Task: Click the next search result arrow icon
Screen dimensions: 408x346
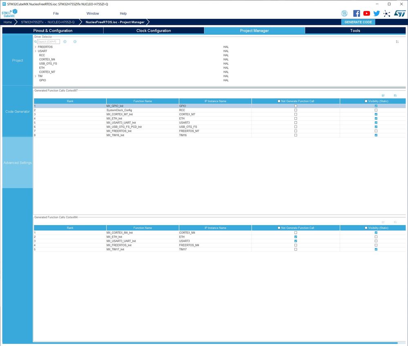Action: tap(75, 42)
